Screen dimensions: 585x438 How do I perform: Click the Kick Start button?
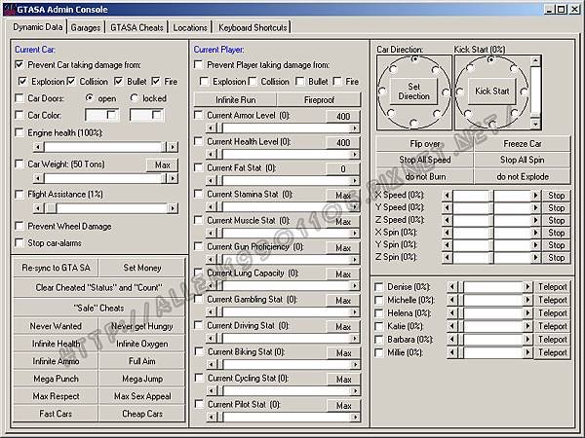coord(491,91)
